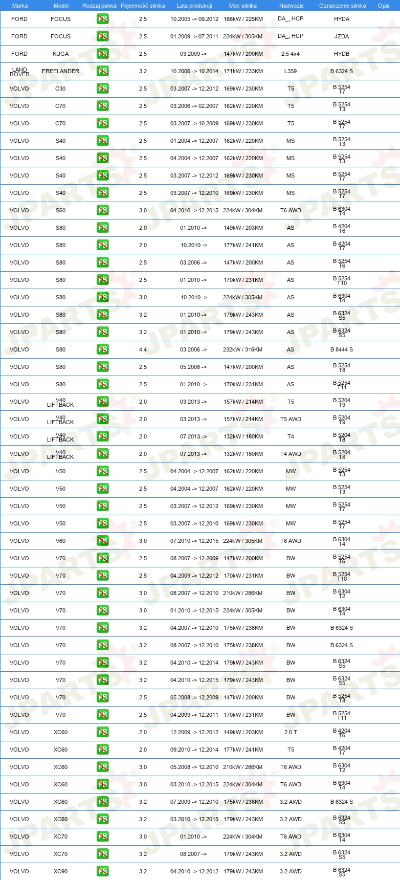Select fuel icon in S80 177kW / 241KM row

(x=102, y=245)
